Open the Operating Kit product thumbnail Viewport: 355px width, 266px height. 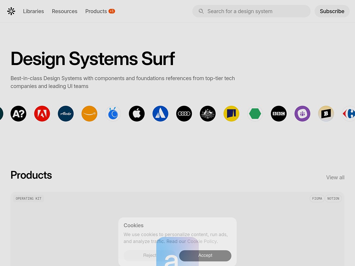177,252
